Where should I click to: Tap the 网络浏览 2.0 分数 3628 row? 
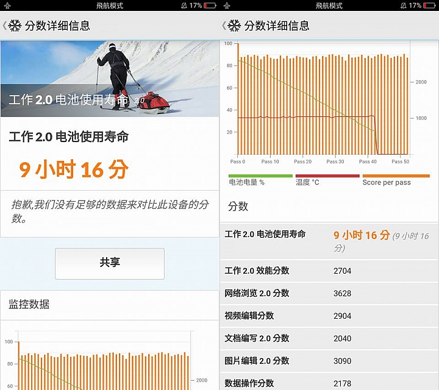329,293
